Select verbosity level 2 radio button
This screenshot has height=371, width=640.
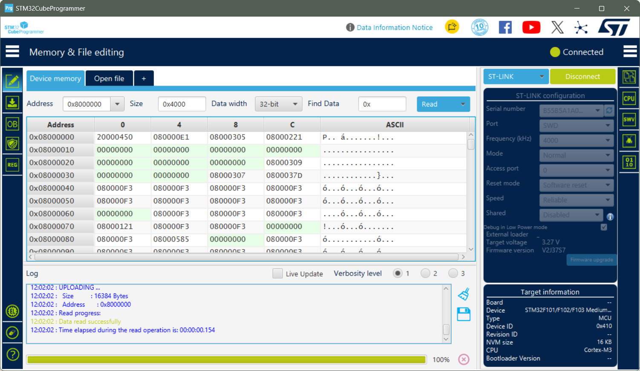click(x=425, y=273)
